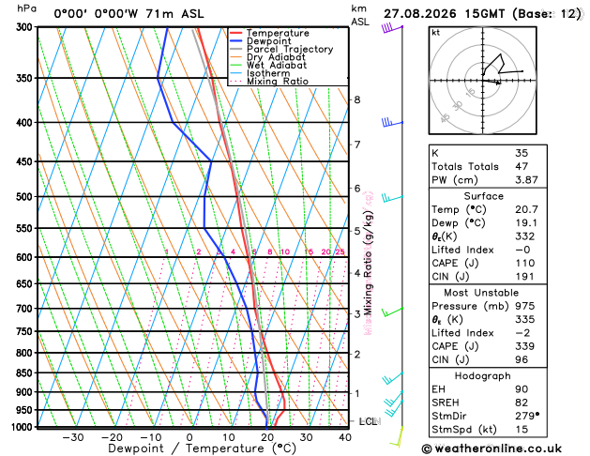The image size is (590, 456).
Task: Select the Isotherm legend entry
Action: pos(260,73)
